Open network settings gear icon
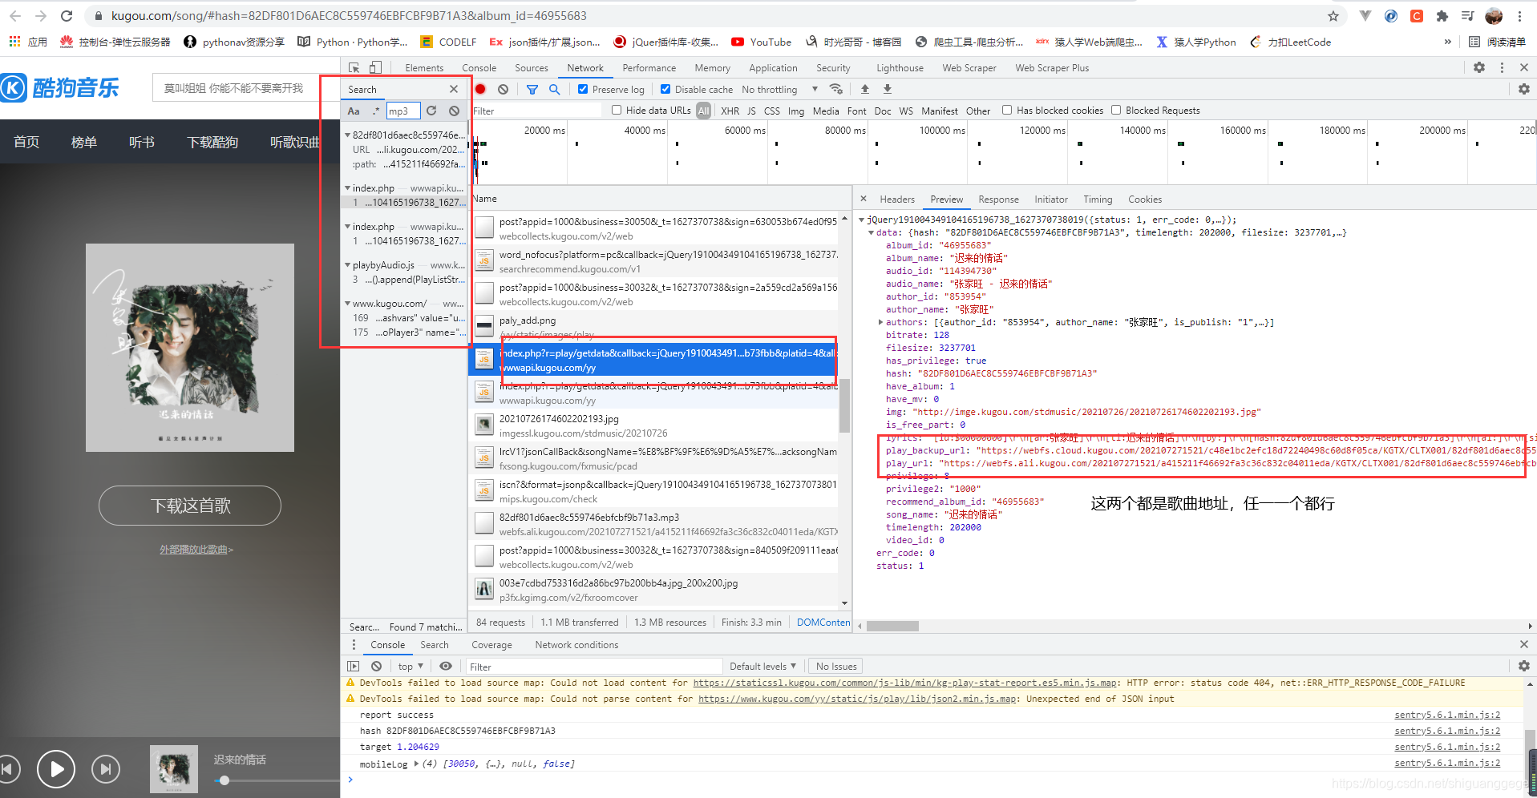This screenshot has width=1537, height=798. (1524, 89)
